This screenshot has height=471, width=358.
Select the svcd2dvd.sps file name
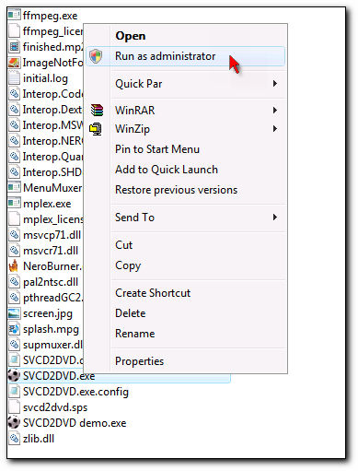click(55, 407)
